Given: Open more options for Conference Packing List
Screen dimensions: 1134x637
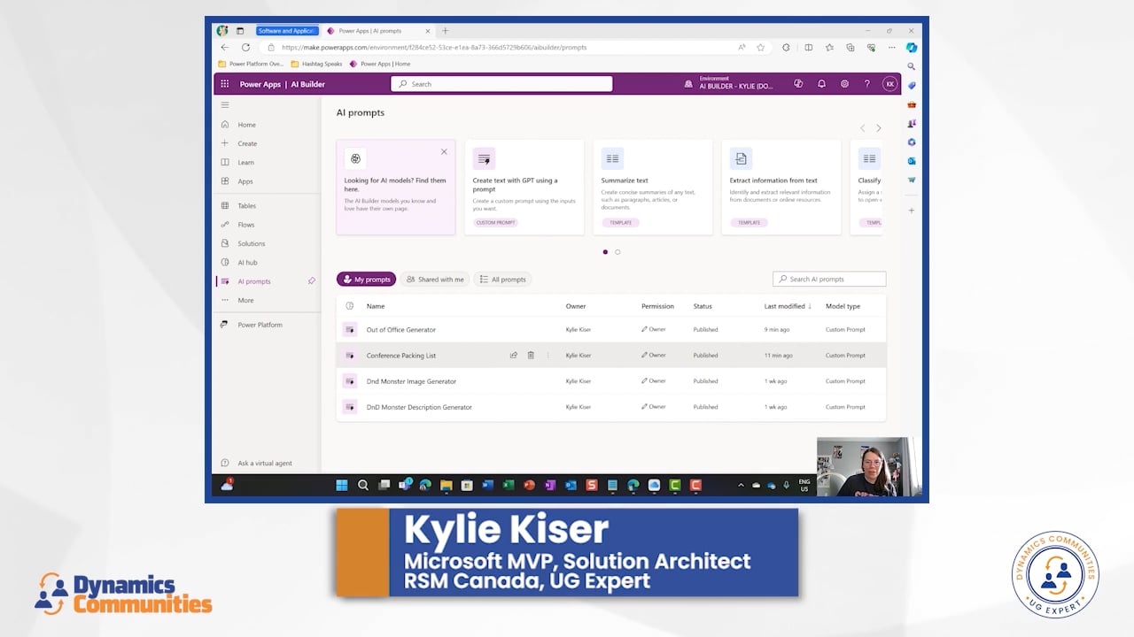Looking at the screenshot, I should [x=548, y=356].
